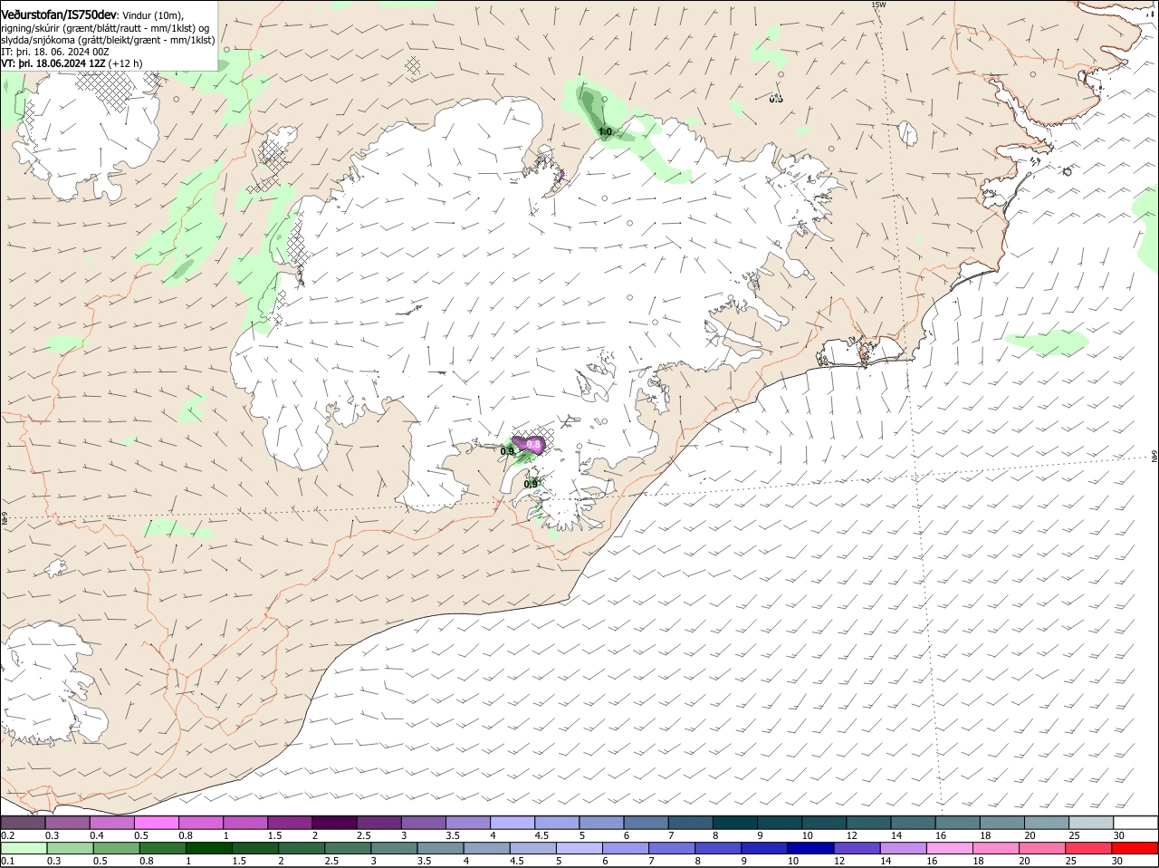Click the 0.8 value inside the purple snow patch

(534, 445)
